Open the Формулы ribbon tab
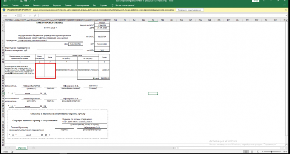Screen dimensions: 290x154 (x=57, y=5)
